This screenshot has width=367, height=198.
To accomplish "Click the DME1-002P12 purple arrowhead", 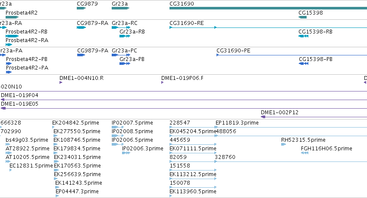I will pyautogui.click(x=263, y=117).
